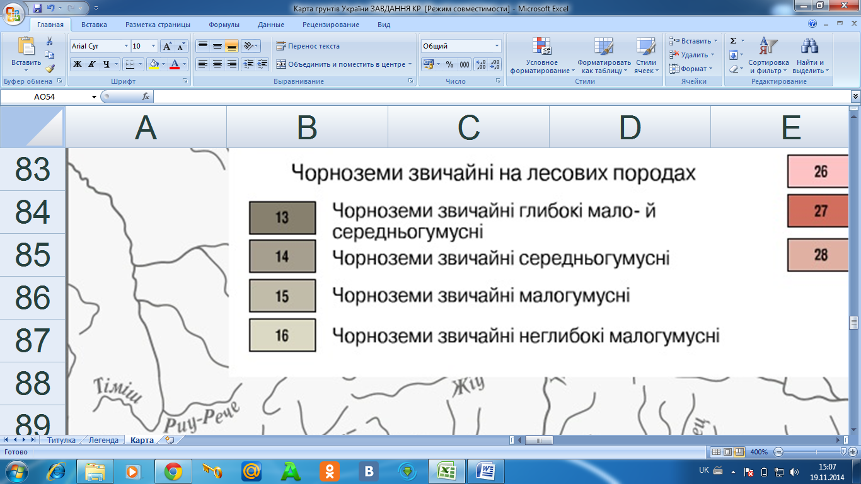Screen dimensions: 861x484
Task: Apply cell borders with the Borders button
Action: (129, 64)
